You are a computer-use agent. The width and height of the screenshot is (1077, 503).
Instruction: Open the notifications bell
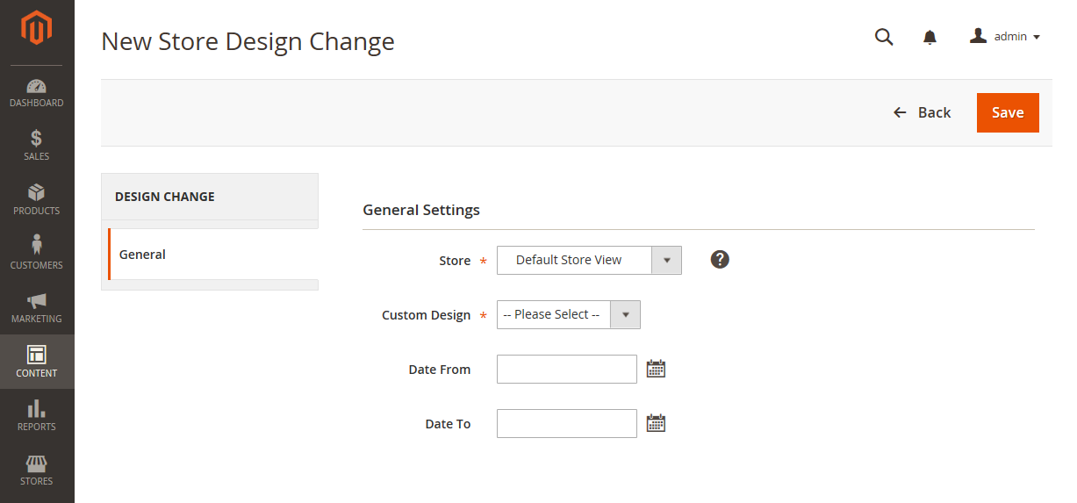click(930, 37)
